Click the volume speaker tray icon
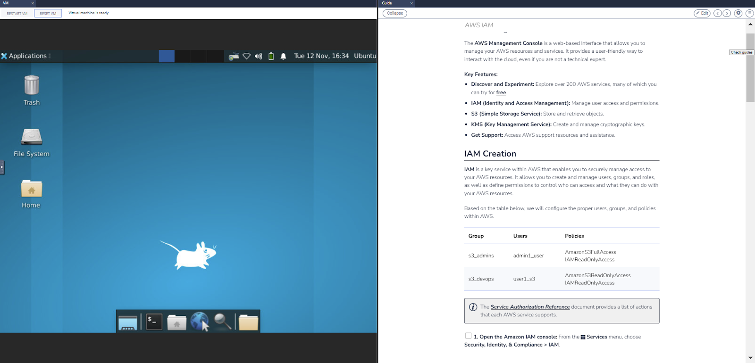Screen dimensions: 755x363 point(259,56)
